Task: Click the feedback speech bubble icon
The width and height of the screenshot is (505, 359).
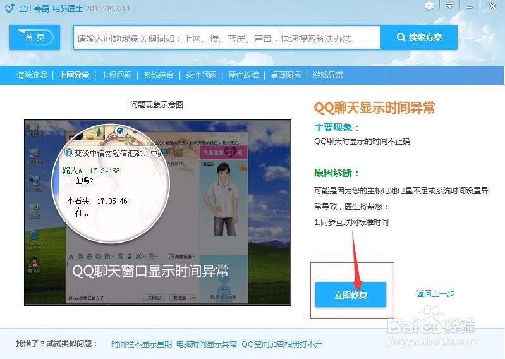Action: (x=429, y=6)
